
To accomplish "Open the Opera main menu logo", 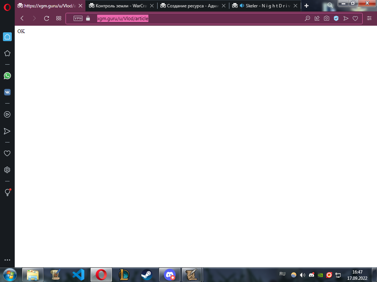I will [x=7, y=7].
